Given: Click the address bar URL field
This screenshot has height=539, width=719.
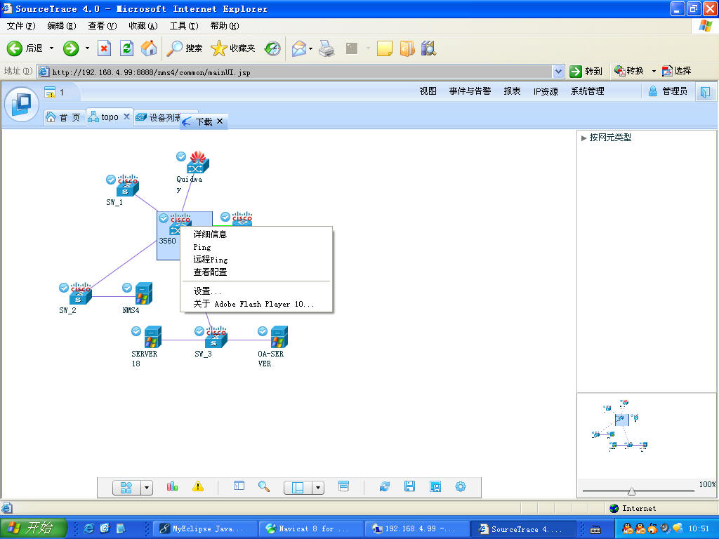Looking at the screenshot, I should (x=296, y=72).
